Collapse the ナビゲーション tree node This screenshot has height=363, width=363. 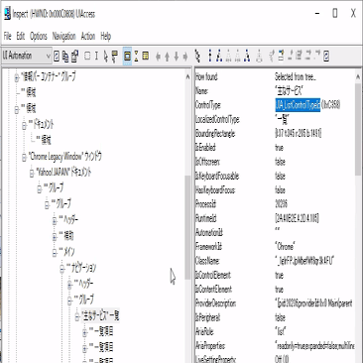click(x=62, y=269)
